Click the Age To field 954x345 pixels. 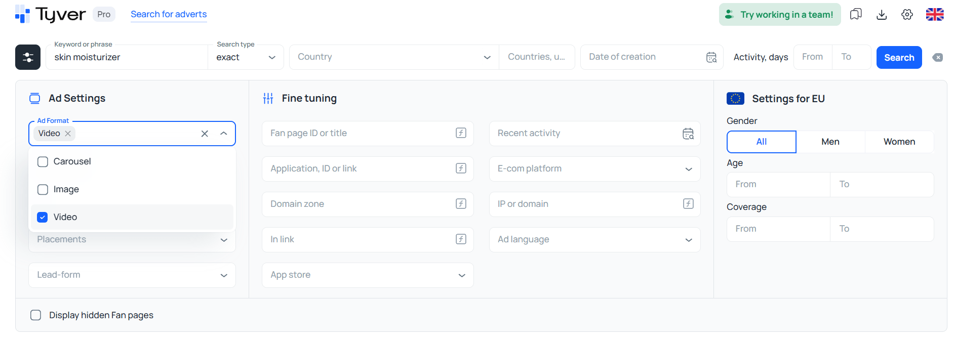coord(882,185)
